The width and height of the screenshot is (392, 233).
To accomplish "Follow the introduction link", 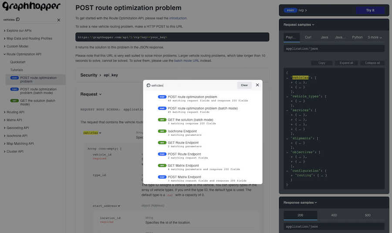I will tap(178, 18).
